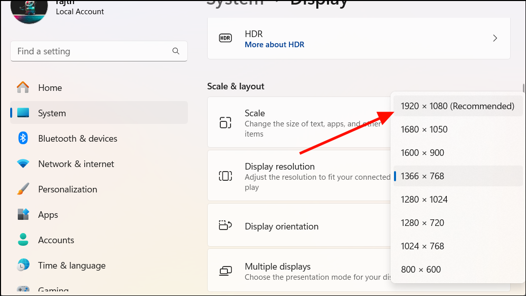Select the Accounts icon
Viewport: 526px width, 296px height.
pos(22,240)
